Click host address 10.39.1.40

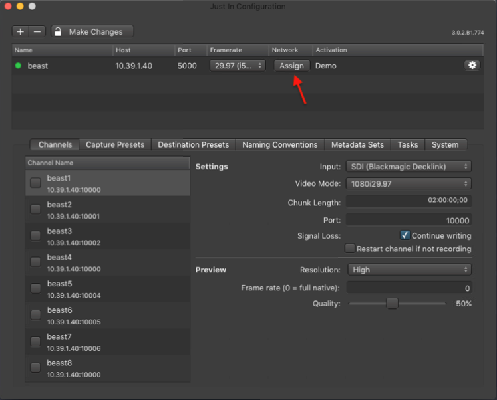point(134,66)
